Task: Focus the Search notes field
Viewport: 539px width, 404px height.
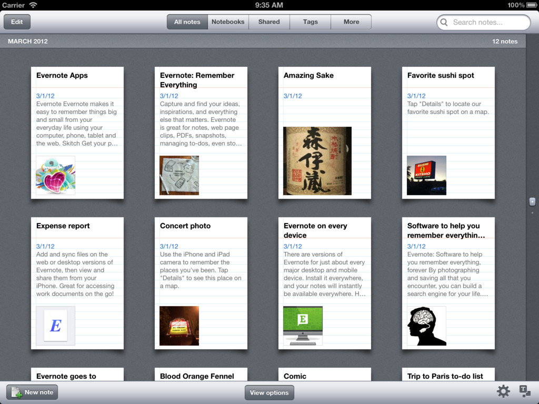Action: coord(483,22)
